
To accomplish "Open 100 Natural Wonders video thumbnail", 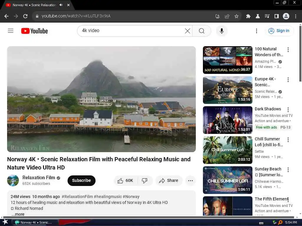I will 228,60.
